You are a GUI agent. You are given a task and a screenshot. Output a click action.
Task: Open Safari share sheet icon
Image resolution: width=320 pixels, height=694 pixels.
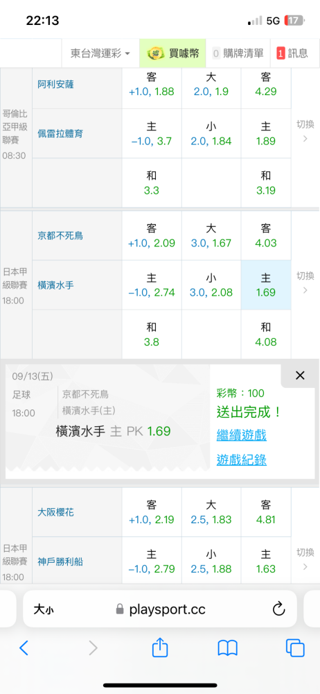click(x=160, y=648)
